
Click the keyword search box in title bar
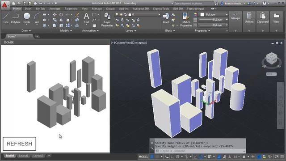pyautogui.click(x=193, y=3)
